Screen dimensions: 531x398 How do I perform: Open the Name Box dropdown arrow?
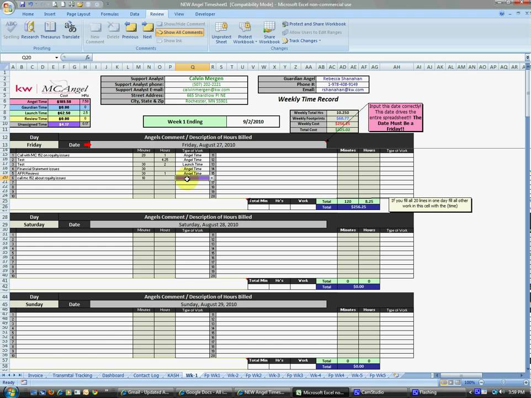coord(56,57)
